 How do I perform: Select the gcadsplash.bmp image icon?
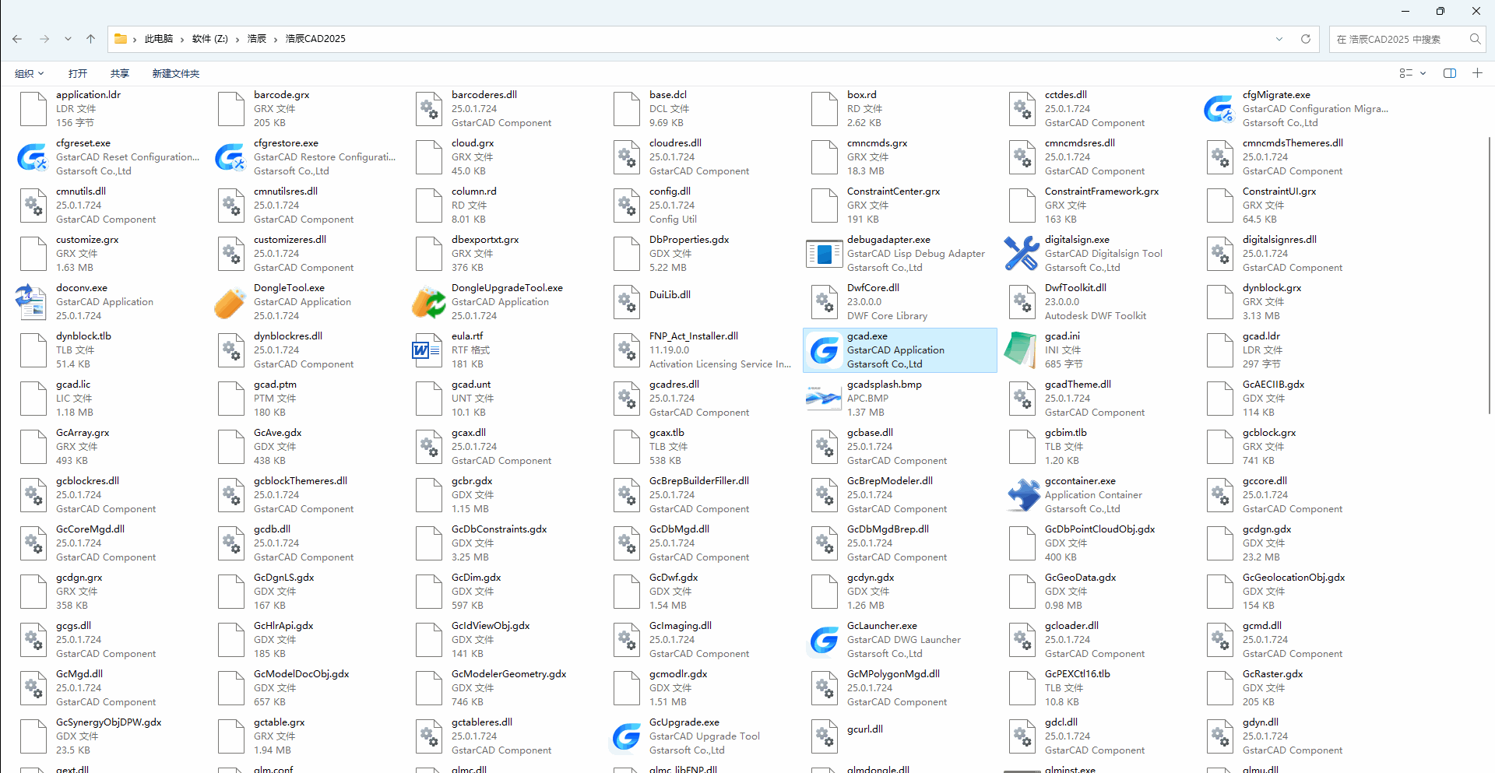(824, 399)
